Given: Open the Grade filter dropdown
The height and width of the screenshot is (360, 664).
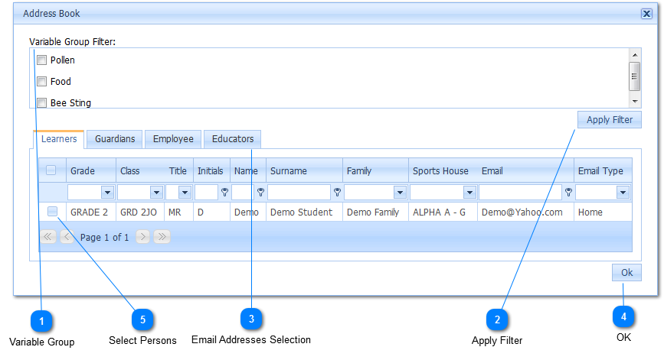Looking at the screenshot, I should tap(107, 193).
